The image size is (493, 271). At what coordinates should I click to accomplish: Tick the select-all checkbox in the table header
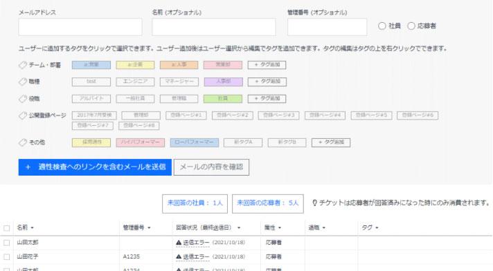7,228
